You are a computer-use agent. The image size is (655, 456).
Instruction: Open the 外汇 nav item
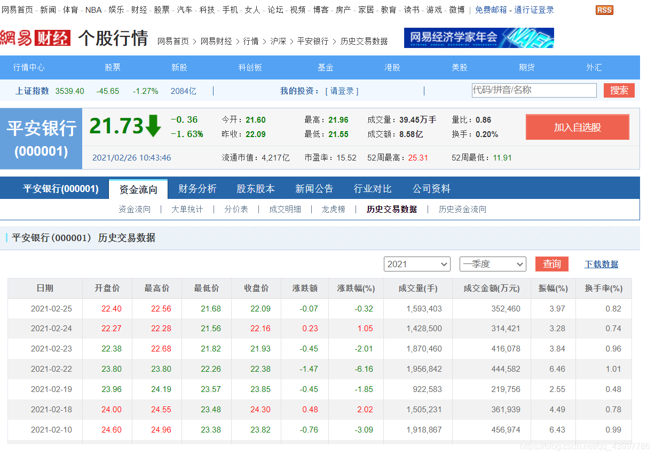point(594,67)
